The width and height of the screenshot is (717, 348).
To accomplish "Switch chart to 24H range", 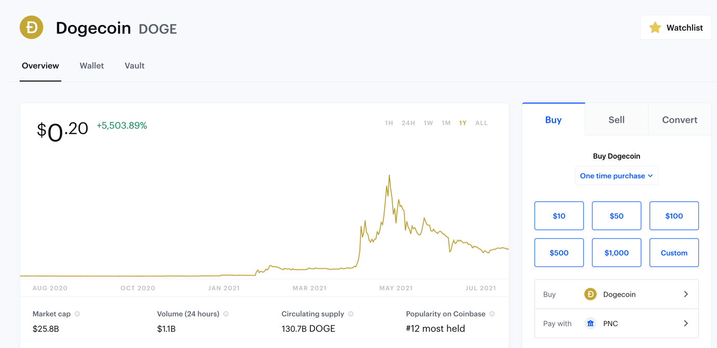I will click(x=408, y=123).
